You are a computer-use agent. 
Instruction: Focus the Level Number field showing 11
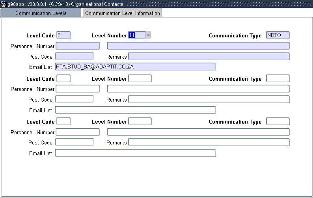(x=137, y=35)
